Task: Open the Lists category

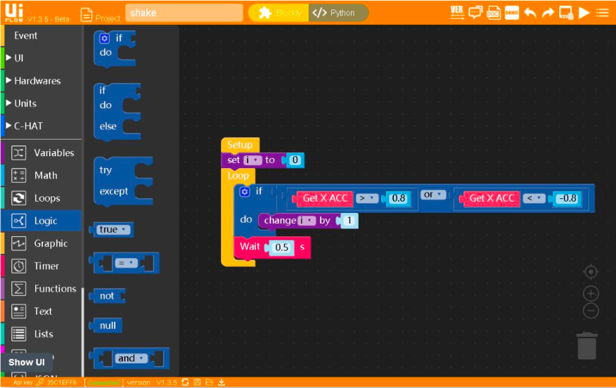Action: (x=42, y=334)
